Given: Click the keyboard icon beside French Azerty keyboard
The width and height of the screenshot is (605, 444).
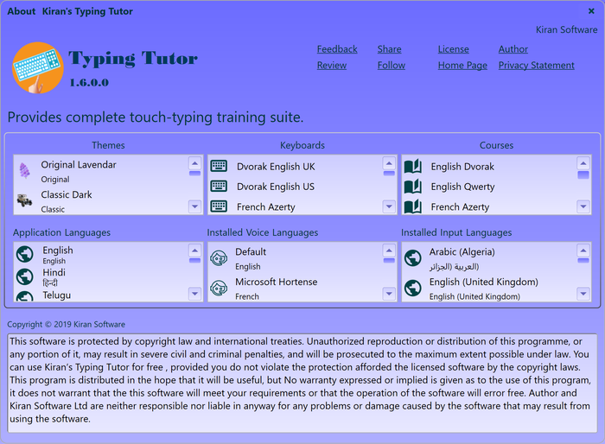Looking at the screenshot, I should (219, 206).
